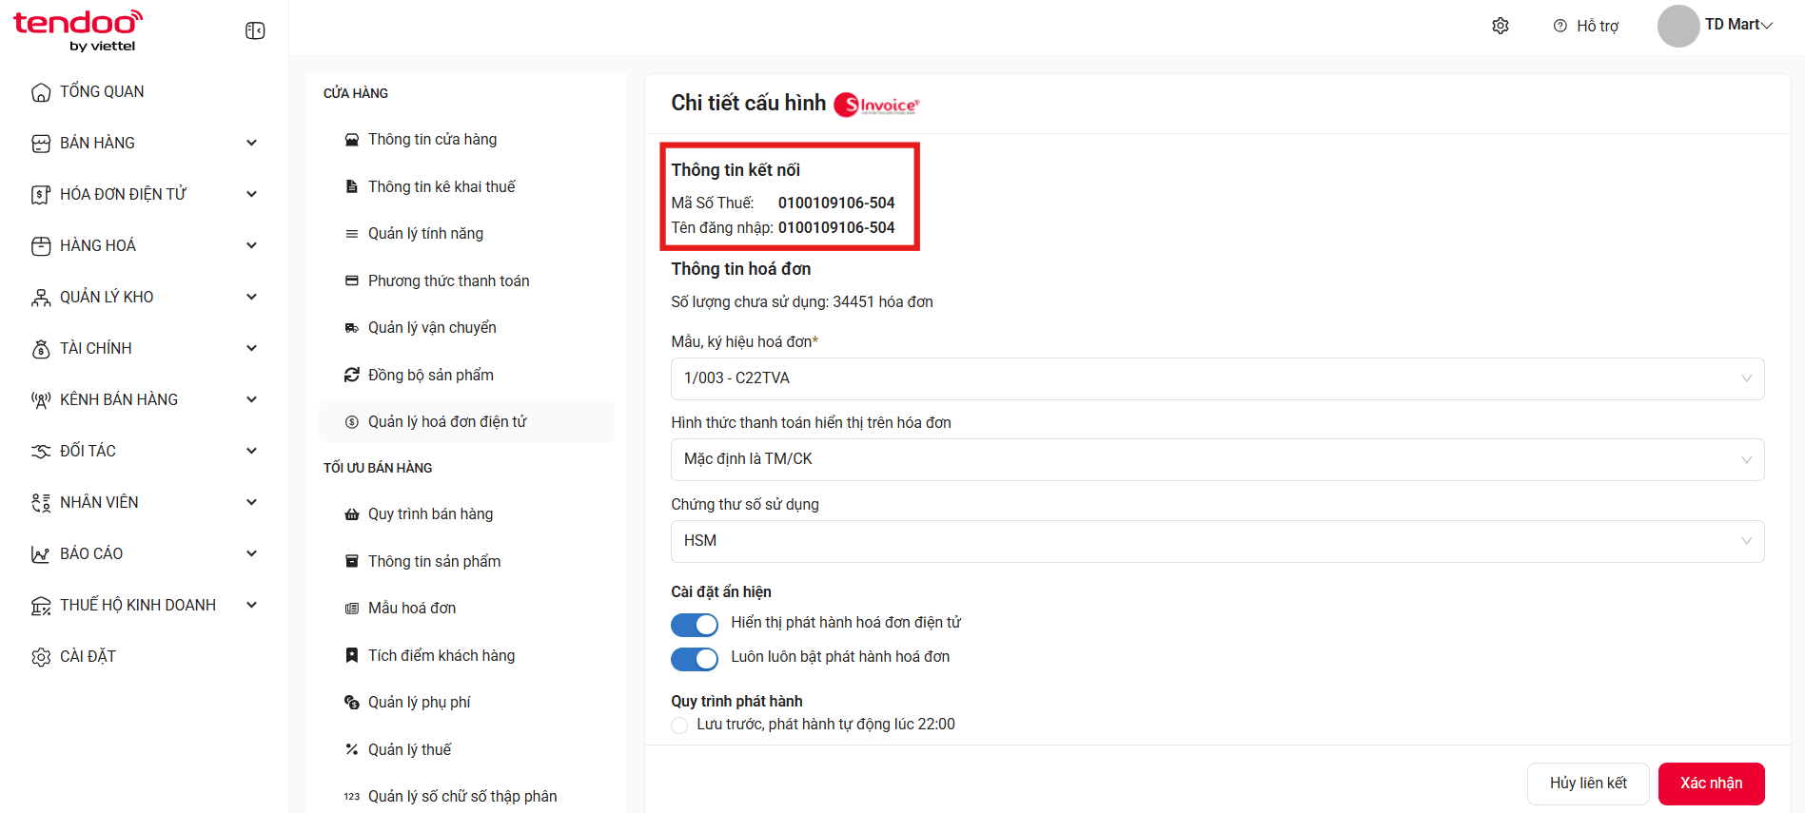
Task: Toggle Hiển thị phát hành hoá đơn điện tử
Action: click(x=695, y=625)
